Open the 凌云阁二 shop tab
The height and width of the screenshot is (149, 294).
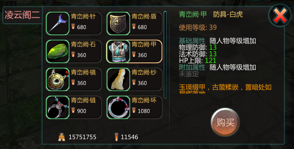coord(22,15)
